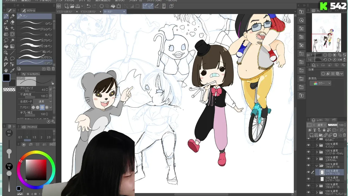Set brush size preset to 1.5
Image resolution: width=348 pixels, height=196 pixels.
pos(34,137)
